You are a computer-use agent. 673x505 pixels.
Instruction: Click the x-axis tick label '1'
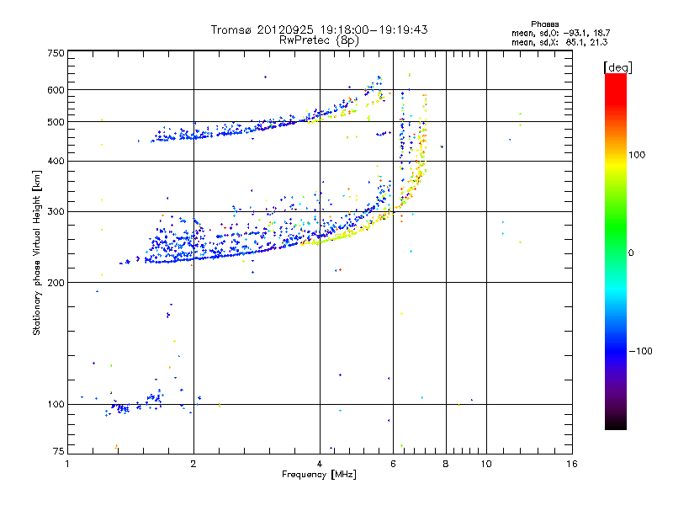(67, 464)
